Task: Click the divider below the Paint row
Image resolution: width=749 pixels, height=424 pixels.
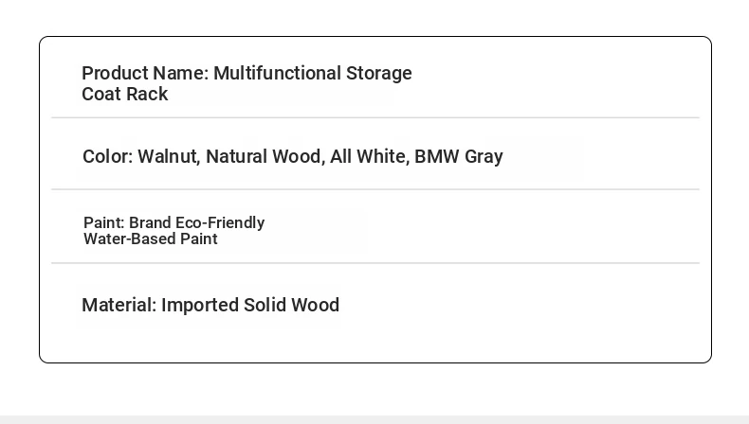Action: point(375,263)
